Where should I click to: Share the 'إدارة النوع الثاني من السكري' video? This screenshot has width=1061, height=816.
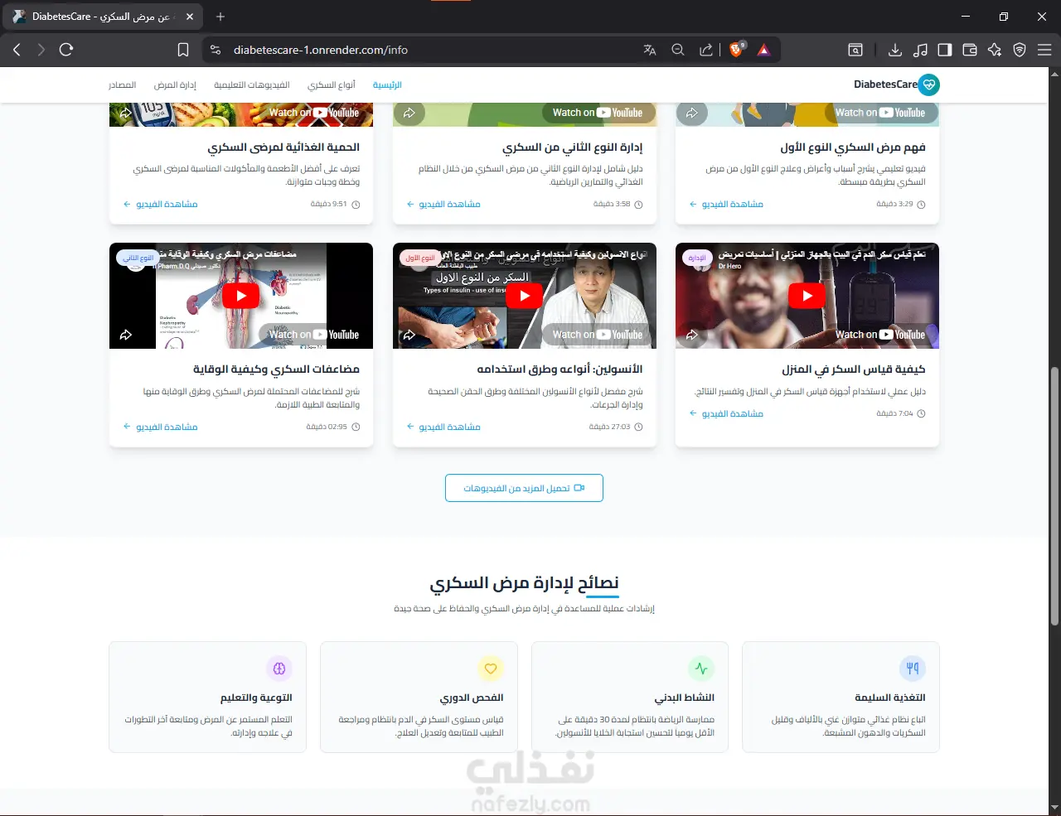pos(409,113)
